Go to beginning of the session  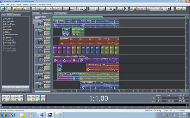(x=4, y=100)
